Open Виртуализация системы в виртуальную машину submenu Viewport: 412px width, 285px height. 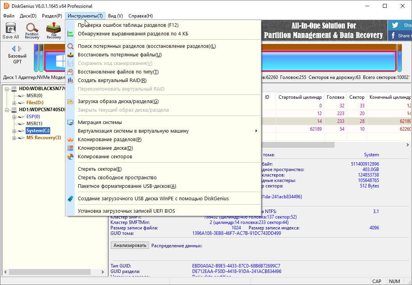tap(133, 131)
